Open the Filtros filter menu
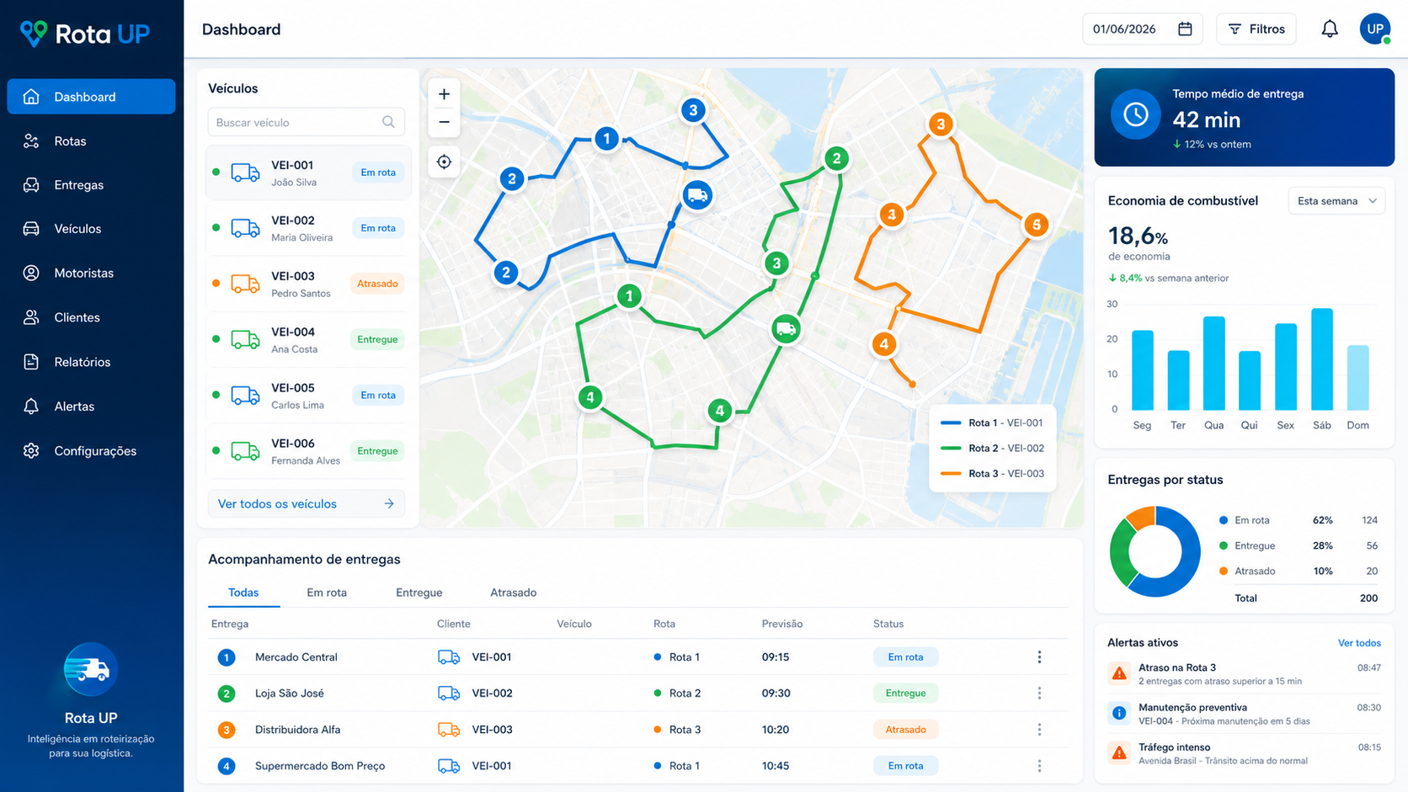Viewport: 1408px width, 792px height. [x=1256, y=29]
